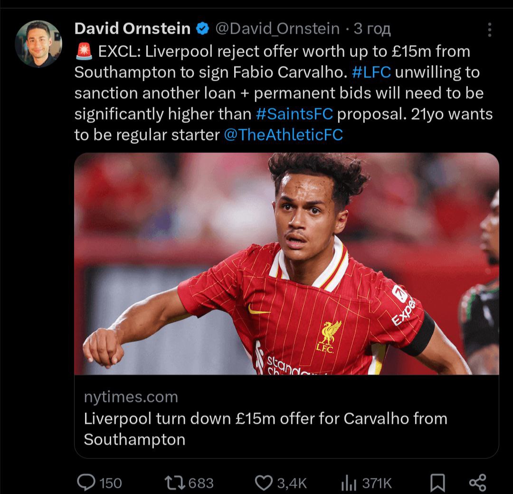View tweet analytics bar chart icon
513x494 pixels.
349,483
